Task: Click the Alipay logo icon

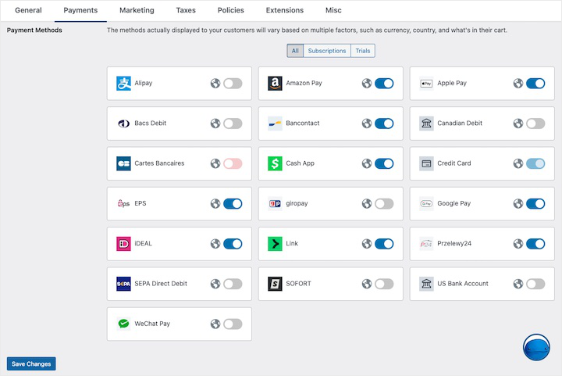Action: 123,84
